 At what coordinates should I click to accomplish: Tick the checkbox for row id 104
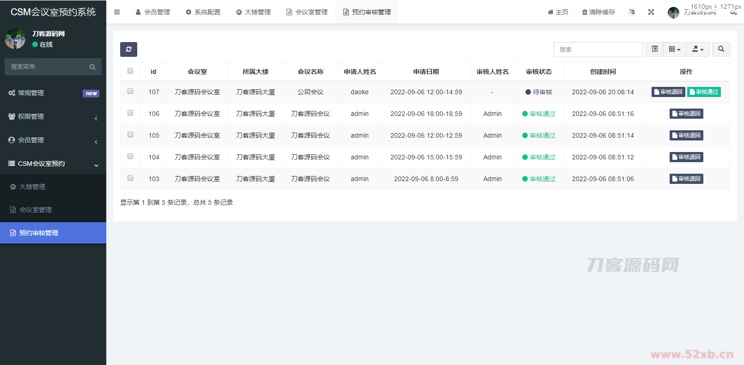130,157
